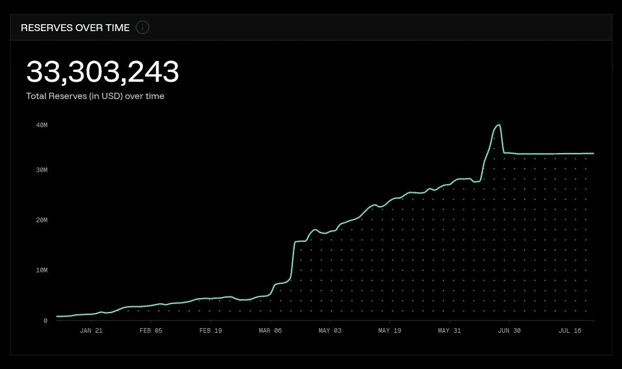This screenshot has height=369, width=622.
Task: Click the Total Reserves (in USD) subtitle
Action: [x=95, y=96]
